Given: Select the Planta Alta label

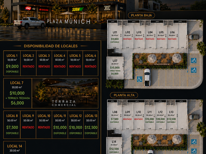Looking at the screenshot, I should [124, 95].
